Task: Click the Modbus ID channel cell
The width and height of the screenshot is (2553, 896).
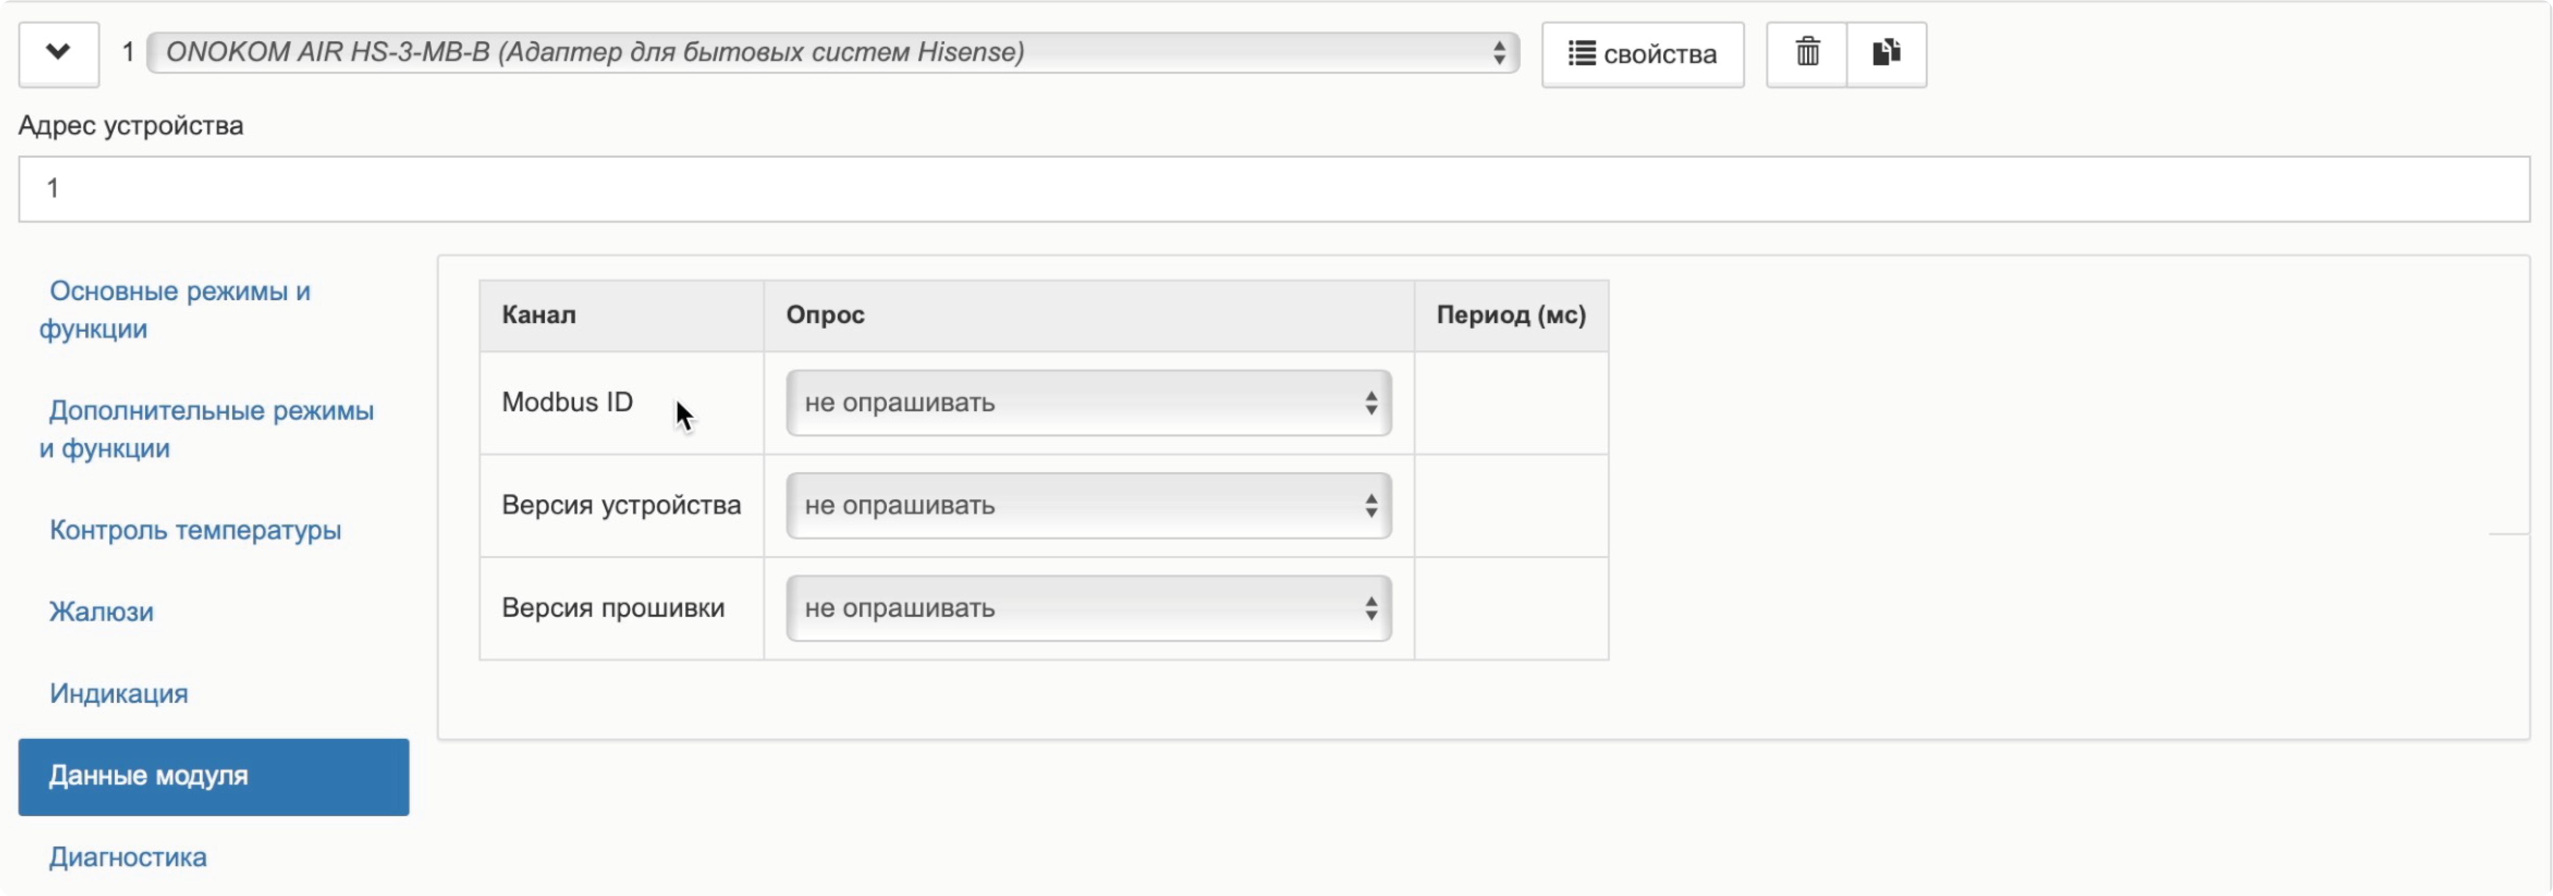Action: click(x=567, y=402)
